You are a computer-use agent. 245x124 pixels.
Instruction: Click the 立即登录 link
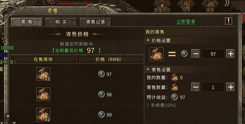pos(186,22)
